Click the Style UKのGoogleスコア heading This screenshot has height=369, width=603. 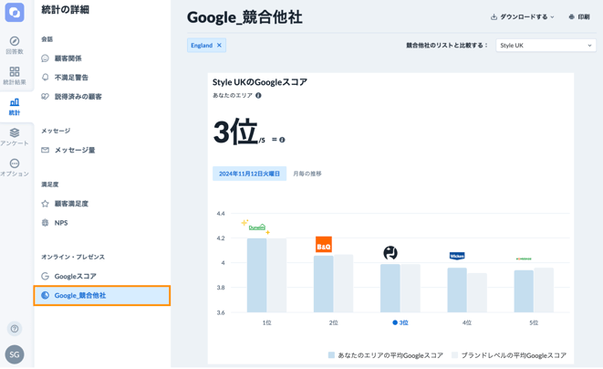(x=260, y=82)
